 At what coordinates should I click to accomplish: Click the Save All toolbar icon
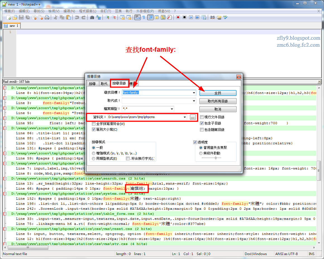point(27,18)
